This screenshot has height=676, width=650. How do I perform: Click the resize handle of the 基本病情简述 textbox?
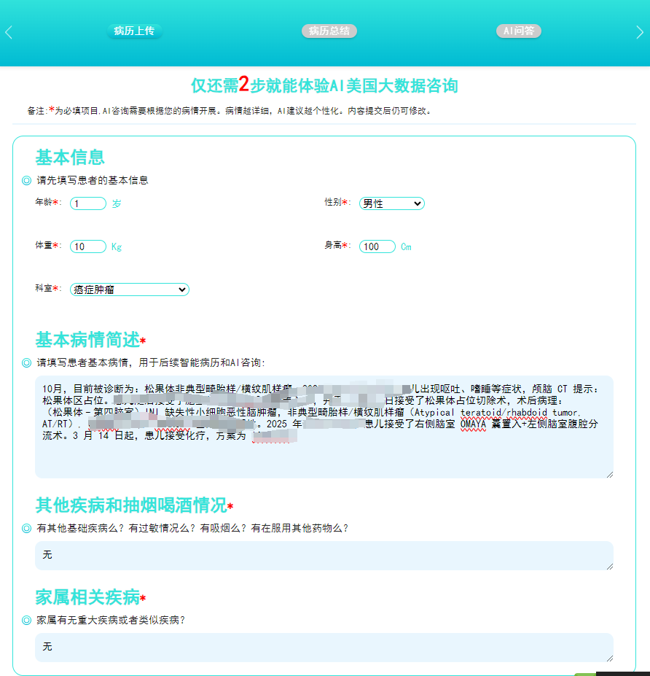pyautogui.click(x=609, y=474)
